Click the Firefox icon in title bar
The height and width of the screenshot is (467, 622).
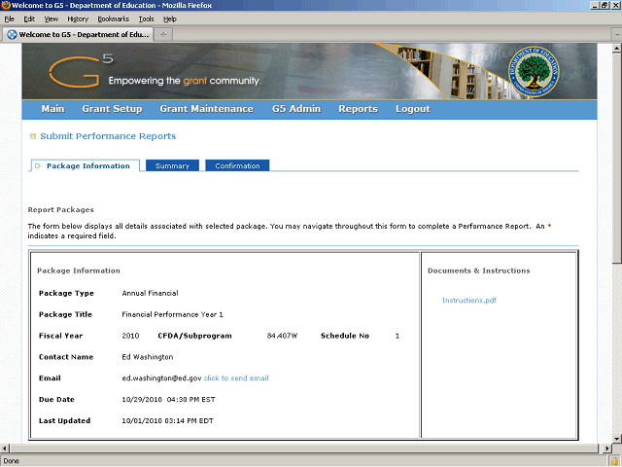coord(6,5)
